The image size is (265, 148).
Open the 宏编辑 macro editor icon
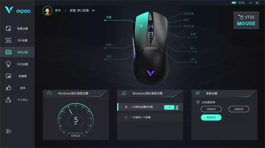click(8, 76)
